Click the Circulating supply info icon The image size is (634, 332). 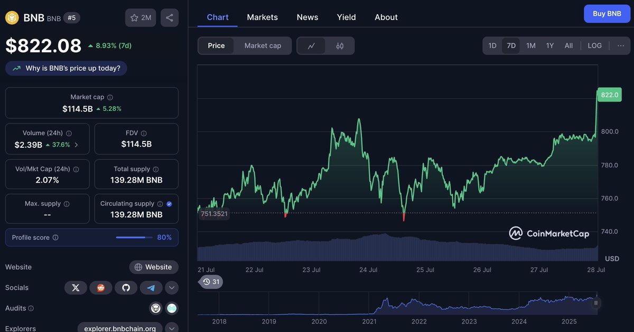(160, 204)
